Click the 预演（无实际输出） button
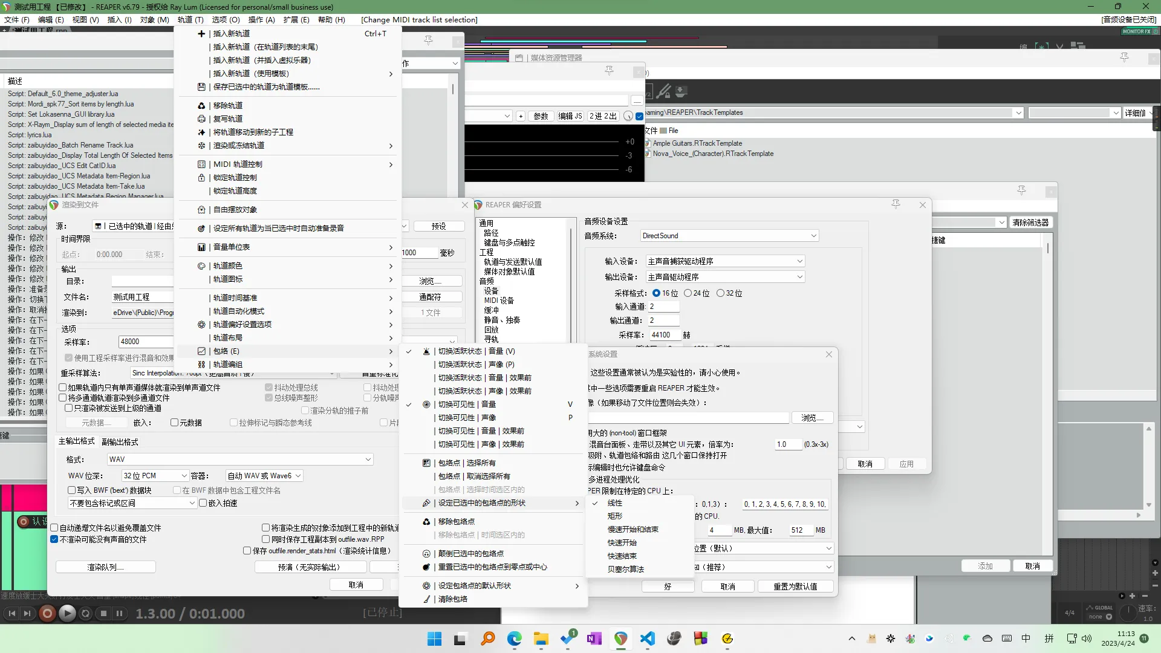 pos(311,567)
